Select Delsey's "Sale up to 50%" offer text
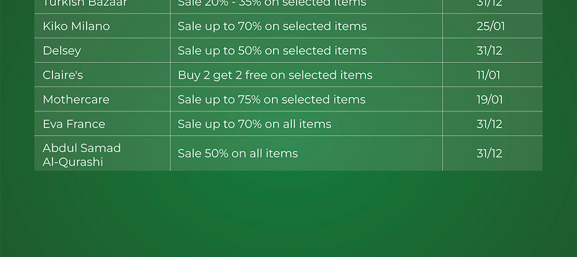 [272, 51]
